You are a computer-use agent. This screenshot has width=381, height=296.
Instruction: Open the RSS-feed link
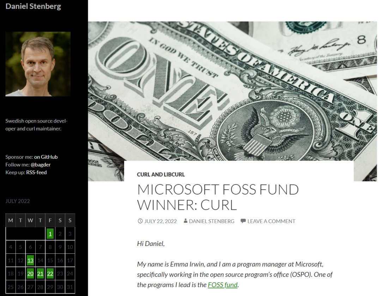tap(36, 172)
